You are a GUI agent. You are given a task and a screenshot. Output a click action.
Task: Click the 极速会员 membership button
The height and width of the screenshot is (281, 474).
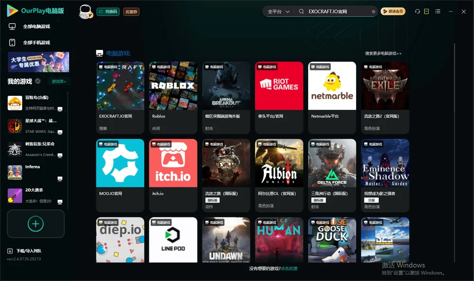pos(393,11)
